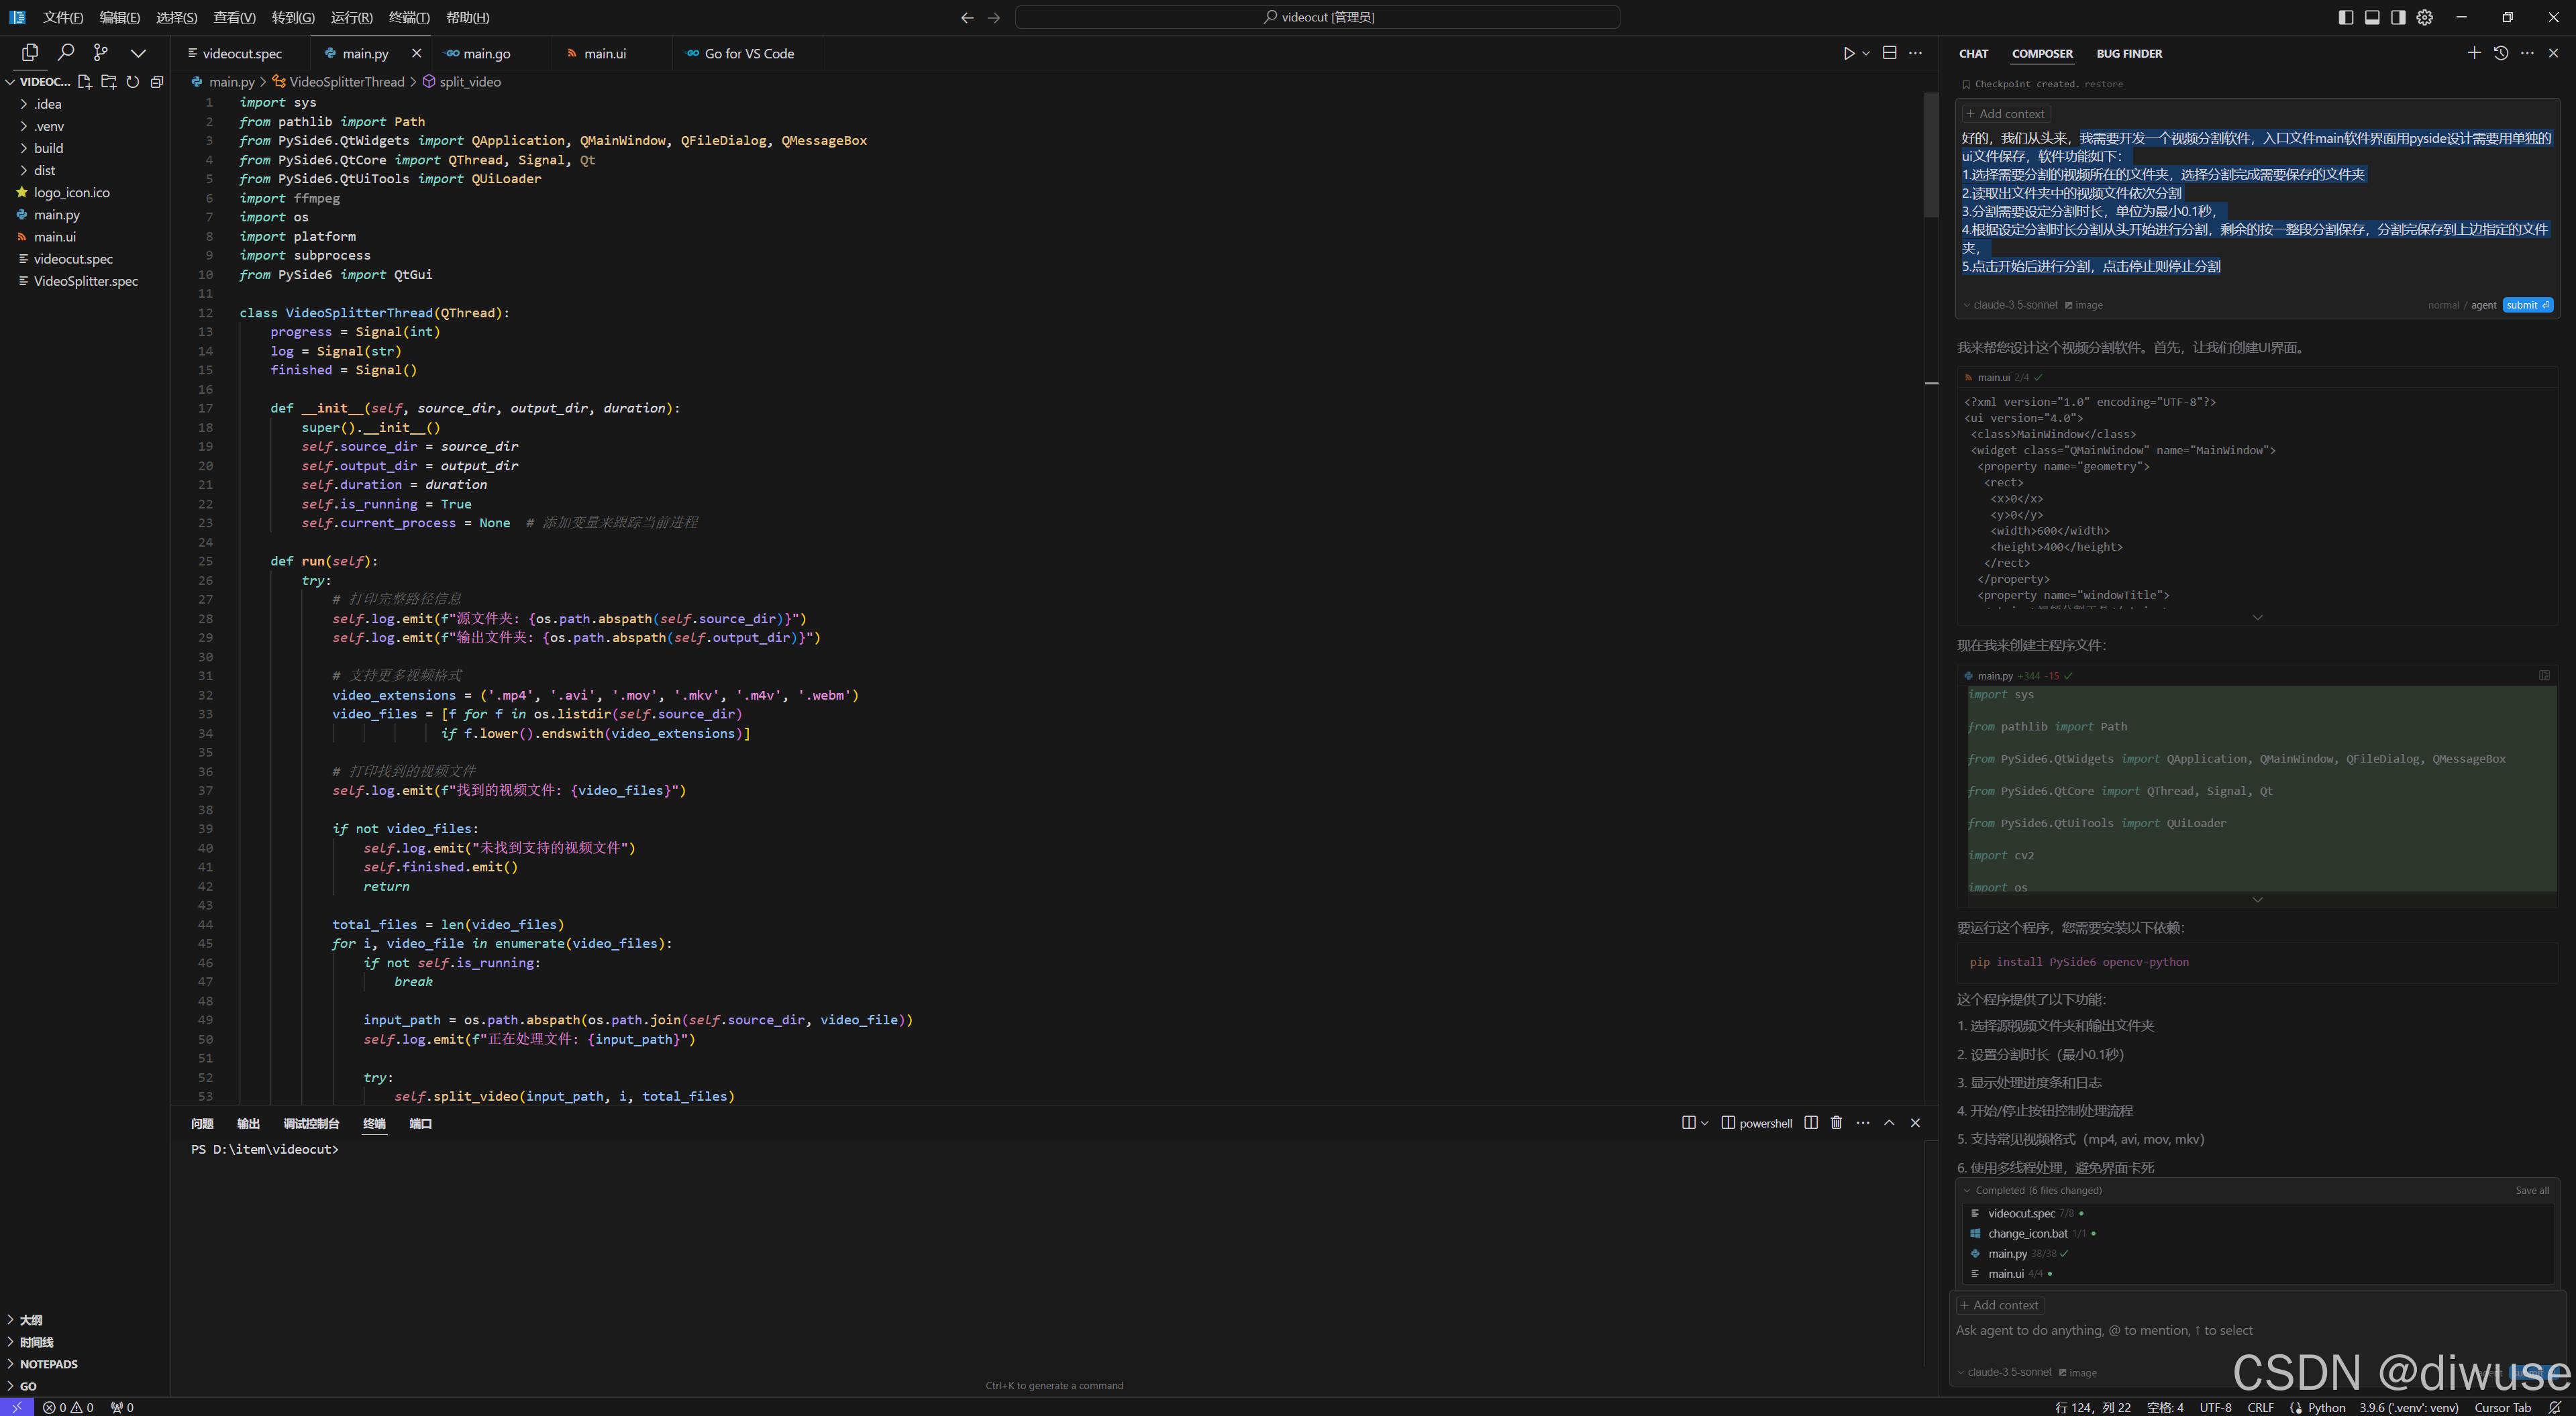
Task: Refresh the explorer file tree
Action: coord(133,82)
